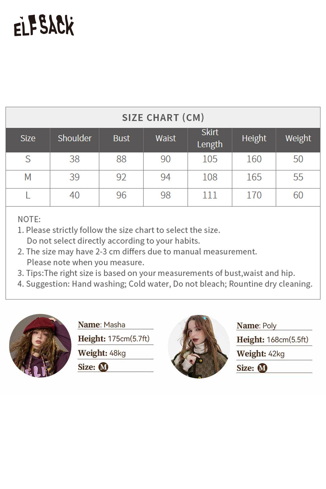Click the ELFSACK brand logo

click(x=44, y=25)
